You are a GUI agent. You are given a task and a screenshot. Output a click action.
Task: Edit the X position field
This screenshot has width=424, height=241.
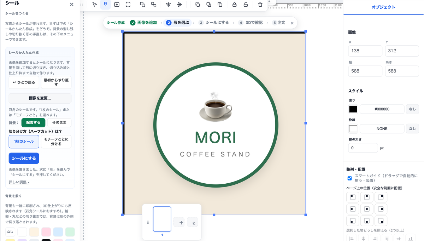coord(365,51)
